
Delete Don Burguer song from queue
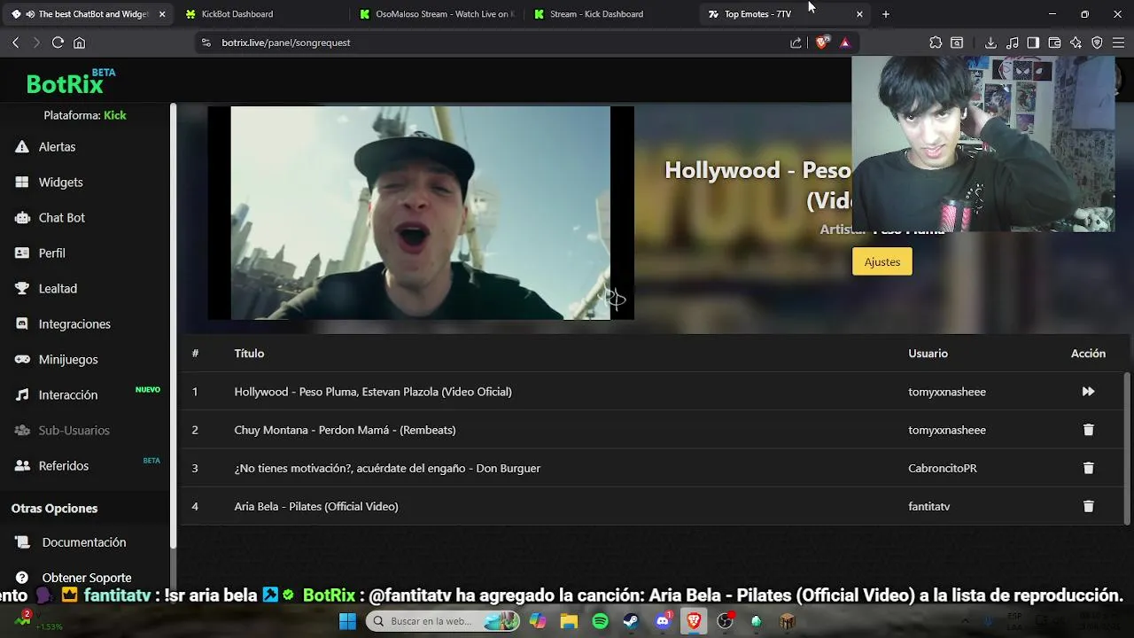tap(1088, 468)
